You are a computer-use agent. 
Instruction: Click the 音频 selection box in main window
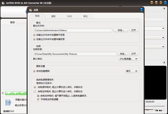22,22
